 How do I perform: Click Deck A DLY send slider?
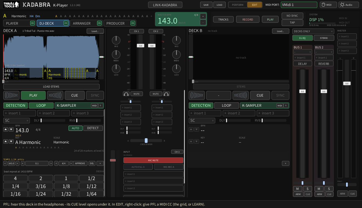click(53, 120)
